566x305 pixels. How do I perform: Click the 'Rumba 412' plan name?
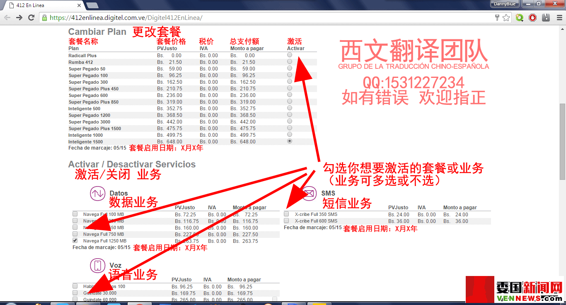(81, 62)
